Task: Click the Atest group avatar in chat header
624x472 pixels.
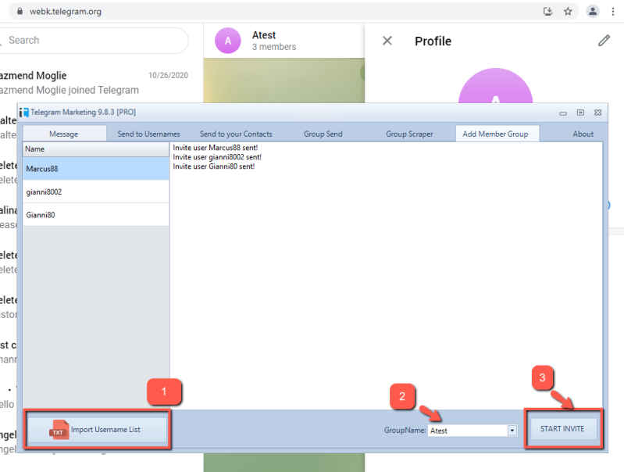Action: (227, 41)
